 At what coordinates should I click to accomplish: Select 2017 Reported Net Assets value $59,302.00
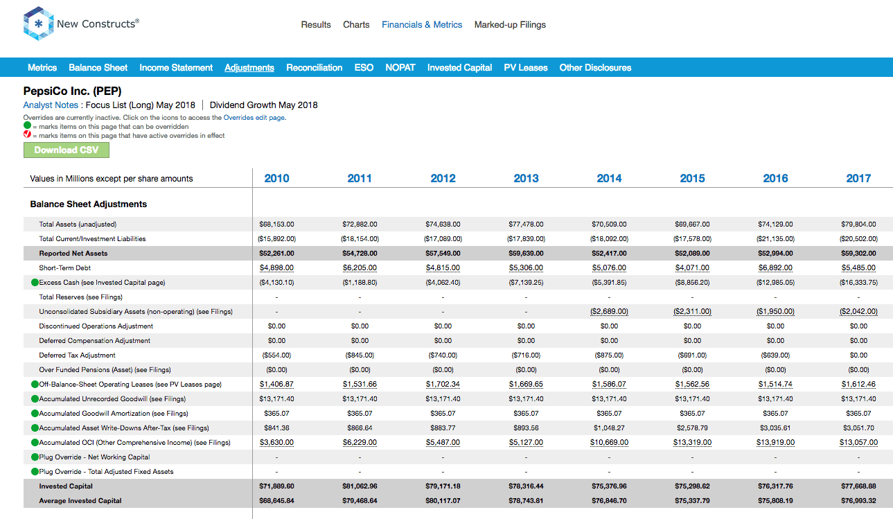(858, 254)
